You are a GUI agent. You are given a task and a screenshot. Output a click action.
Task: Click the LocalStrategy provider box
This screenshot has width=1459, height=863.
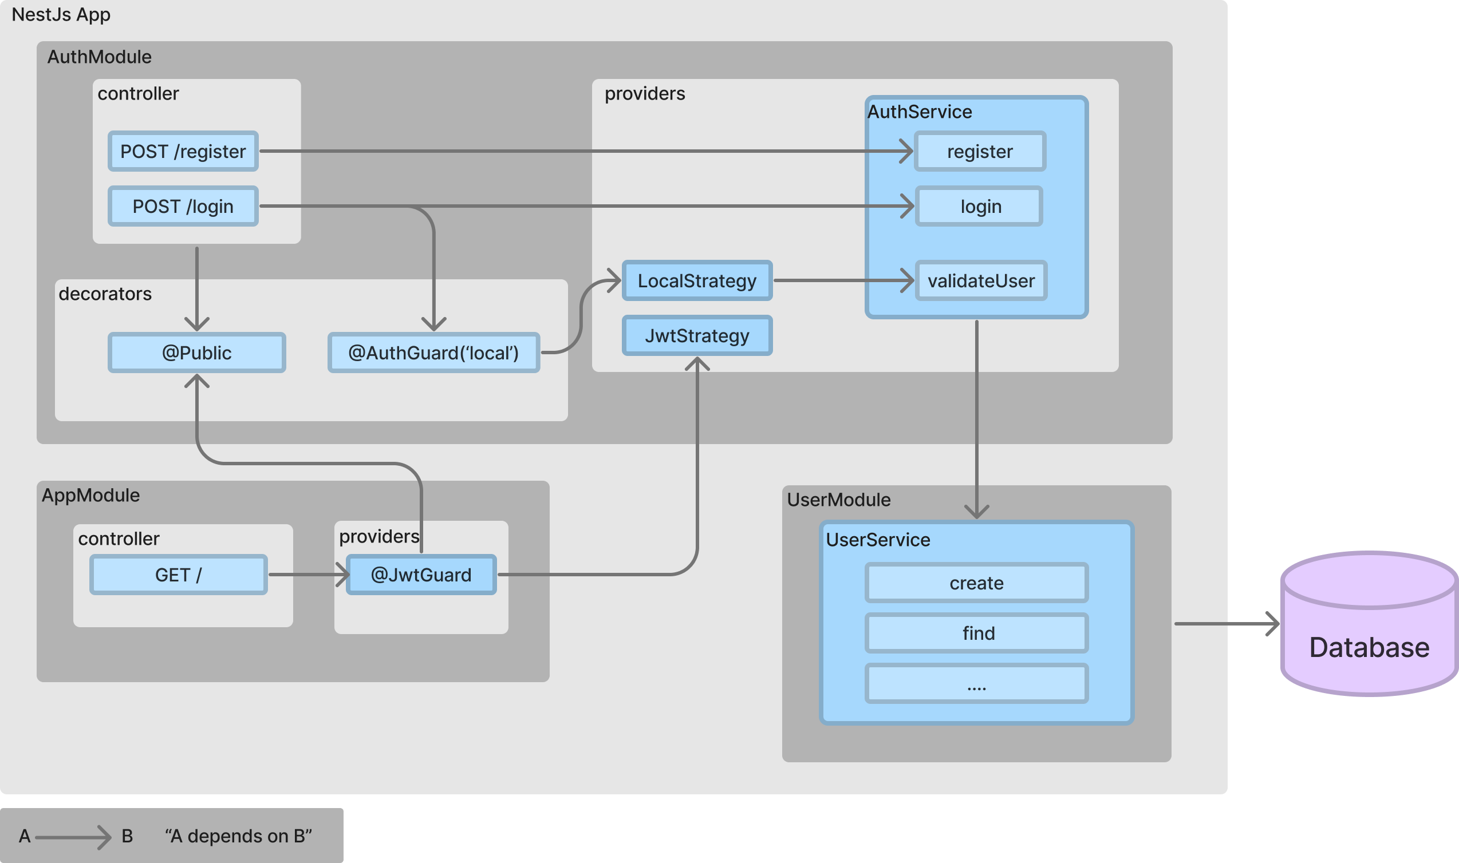697,281
